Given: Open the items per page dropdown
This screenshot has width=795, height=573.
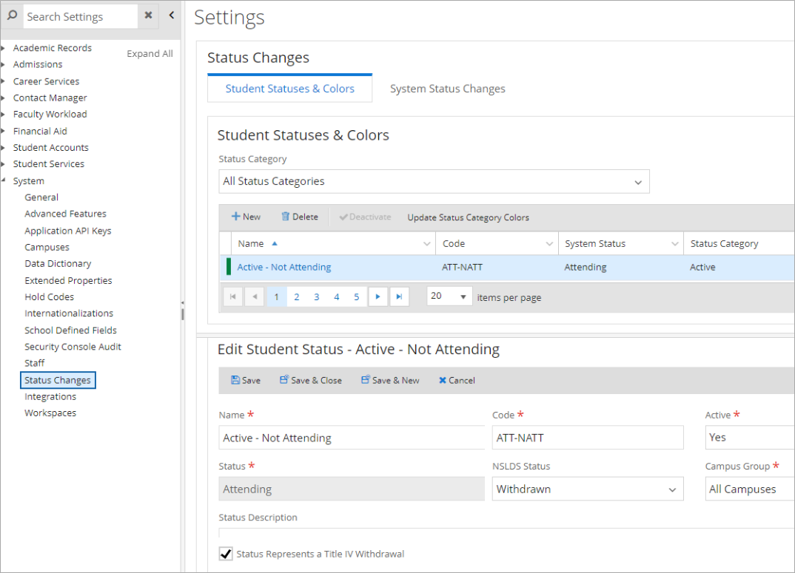Looking at the screenshot, I should [449, 296].
